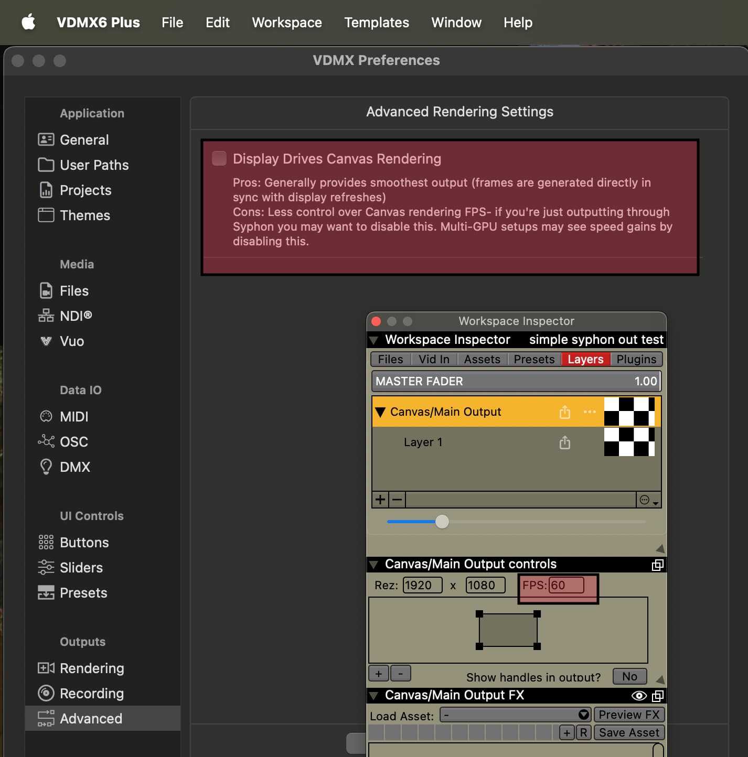Switch to the Plugins tab
This screenshot has width=748, height=757.
636,359
